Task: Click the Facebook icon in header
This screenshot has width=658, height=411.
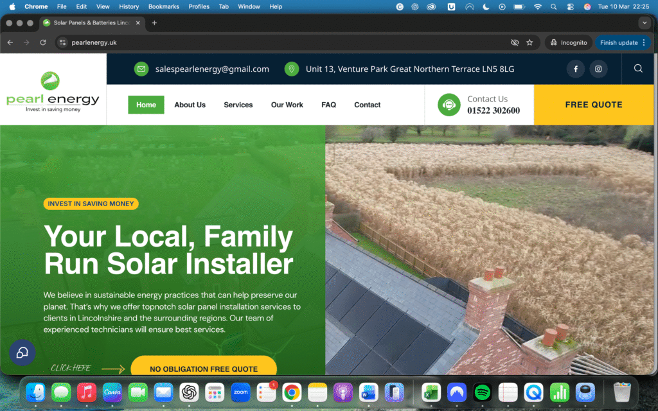Action: point(575,69)
